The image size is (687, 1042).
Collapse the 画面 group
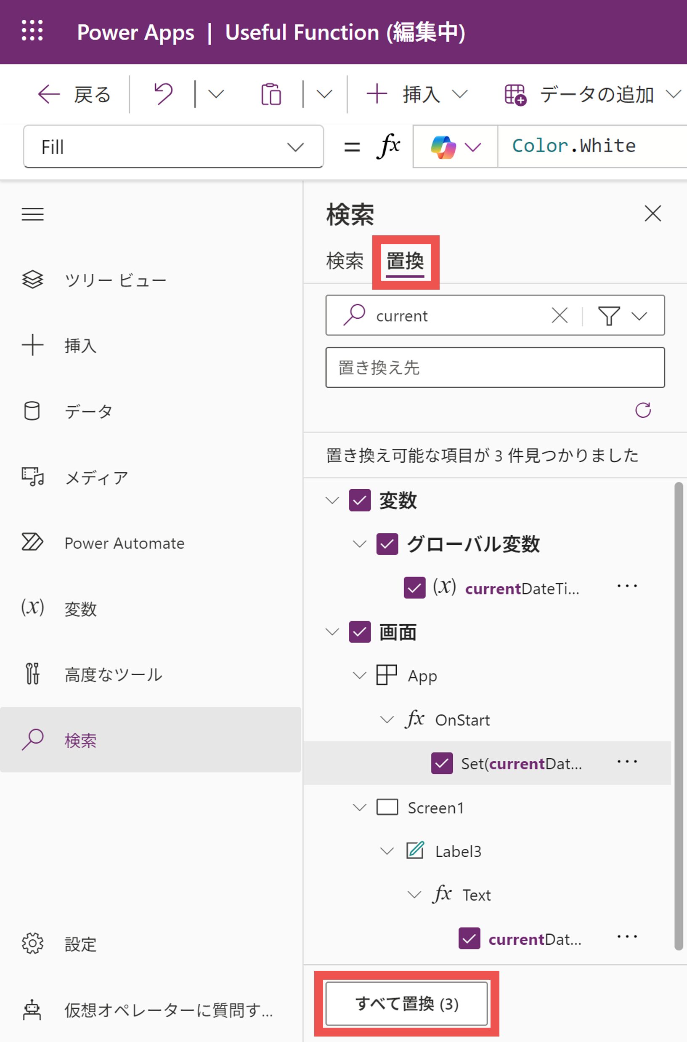coord(332,632)
